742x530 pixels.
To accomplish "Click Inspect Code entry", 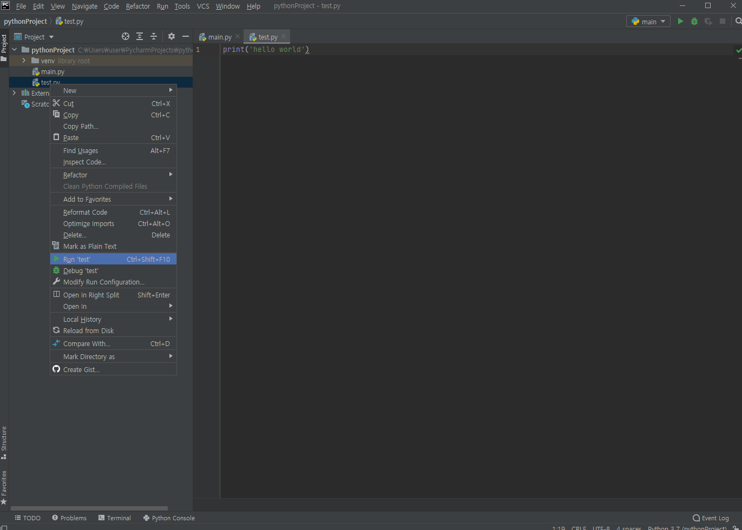I will [113, 162].
